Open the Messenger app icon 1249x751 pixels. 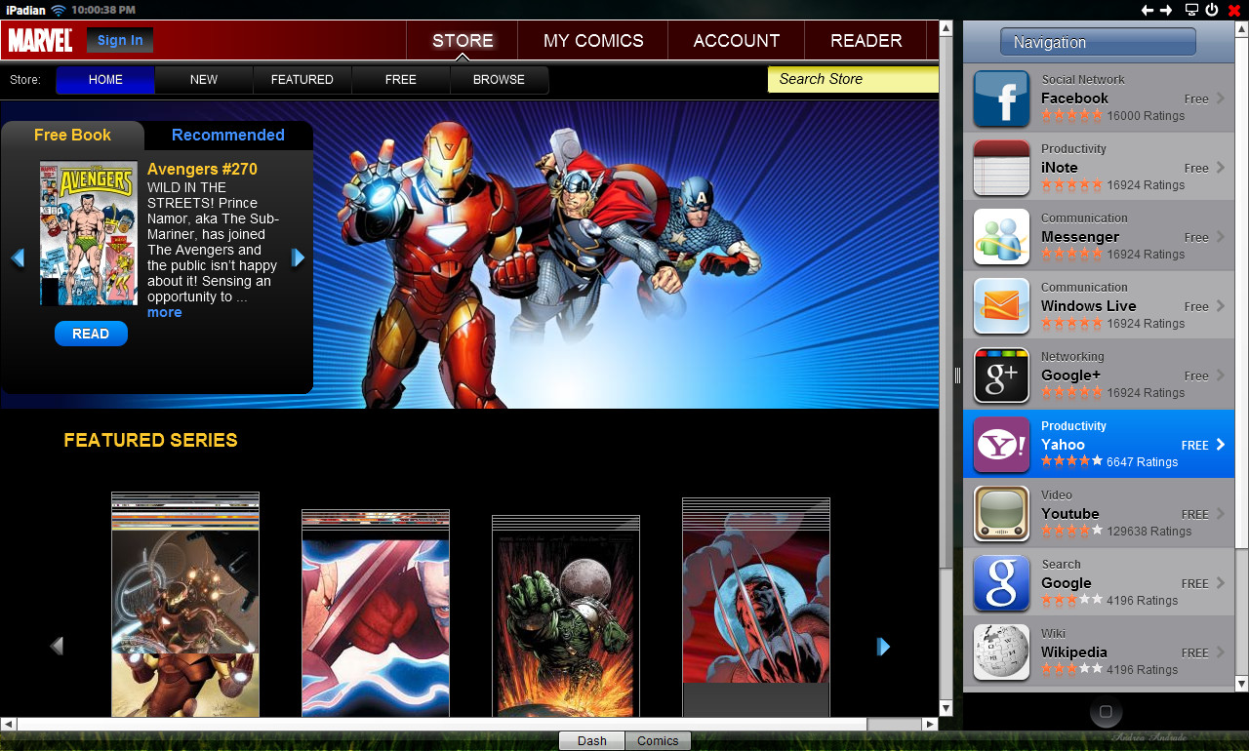pos(1001,237)
